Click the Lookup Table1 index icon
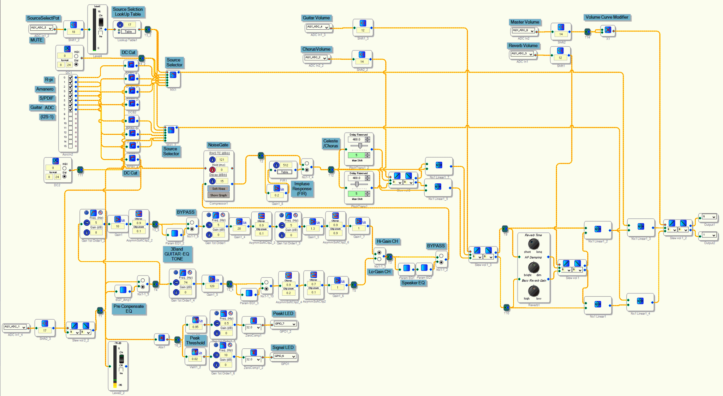Image resolution: width=723 pixels, height=396 pixels. (x=120, y=25)
